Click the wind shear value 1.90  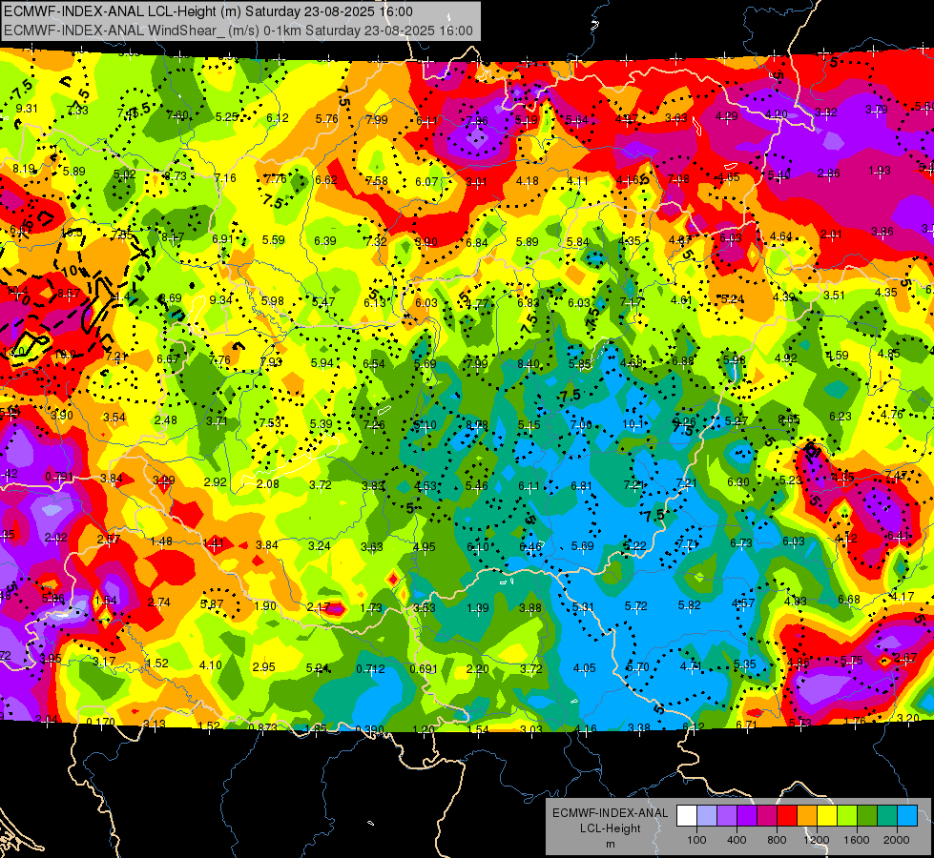[265, 605]
